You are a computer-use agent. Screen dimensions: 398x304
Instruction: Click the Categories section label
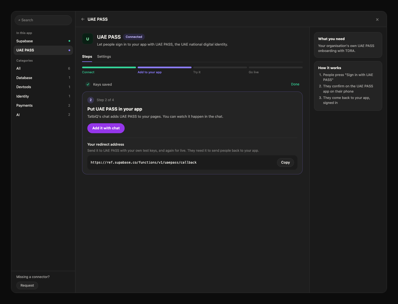[24, 61]
